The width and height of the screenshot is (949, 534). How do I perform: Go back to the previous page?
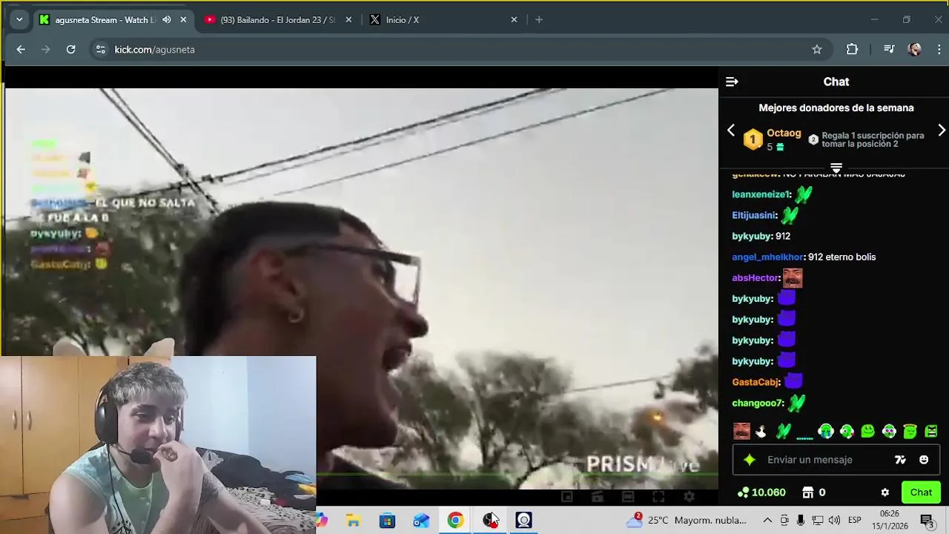[x=21, y=50]
